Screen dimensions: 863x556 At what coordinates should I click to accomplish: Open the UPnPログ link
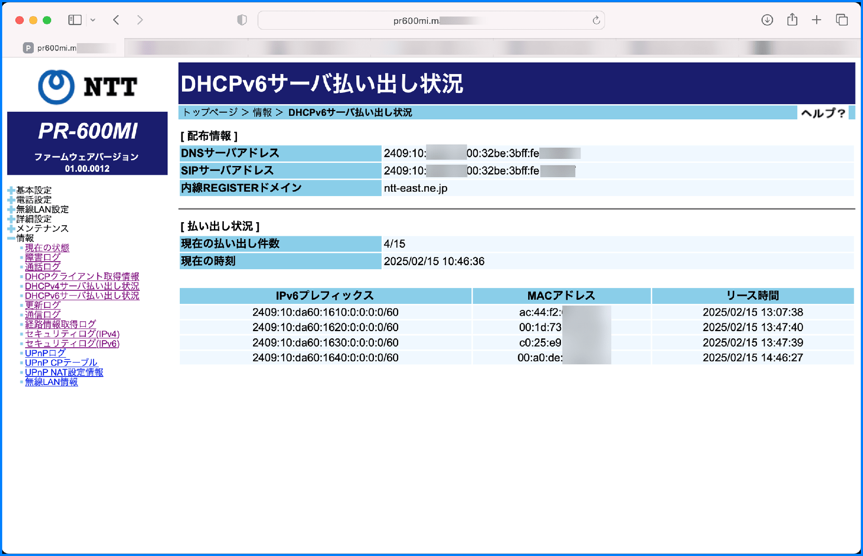pyautogui.click(x=45, y=353)
